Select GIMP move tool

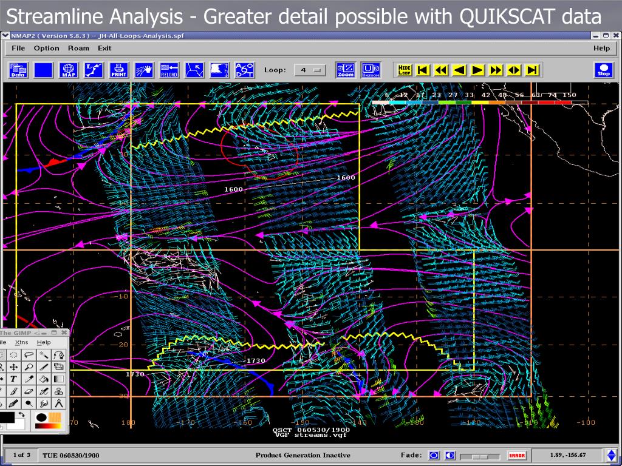click(x=13, y=367)
